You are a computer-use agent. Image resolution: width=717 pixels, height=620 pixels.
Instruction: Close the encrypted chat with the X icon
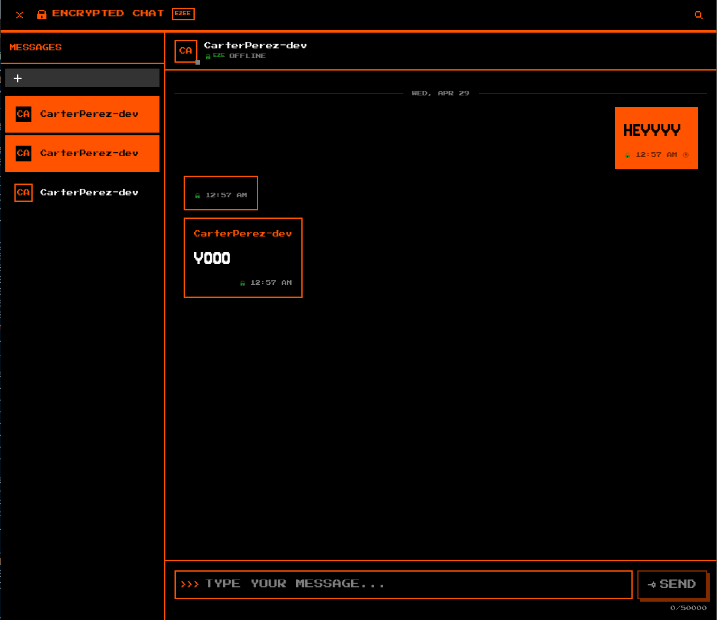pos(19,14)
